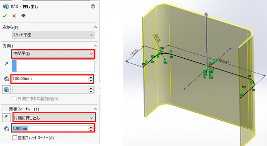Click thin feature reverse direction icon
Viewport: 267px width, 146px height.
[5, 117]
